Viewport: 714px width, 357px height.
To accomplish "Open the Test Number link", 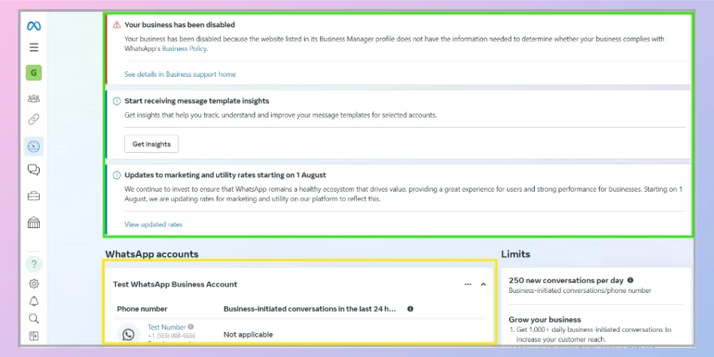I will coord(167,327).
